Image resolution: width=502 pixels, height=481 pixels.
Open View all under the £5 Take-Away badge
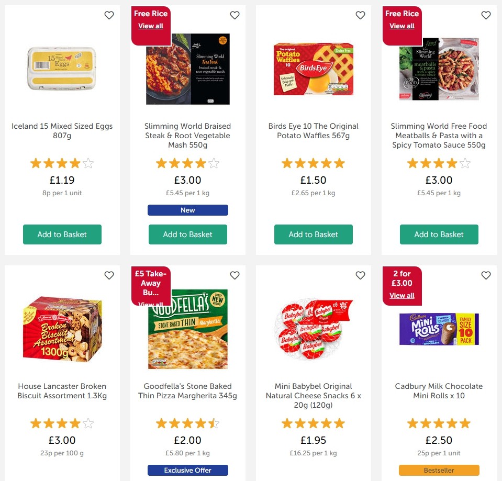pyautogui.click(x=151, y=304)
